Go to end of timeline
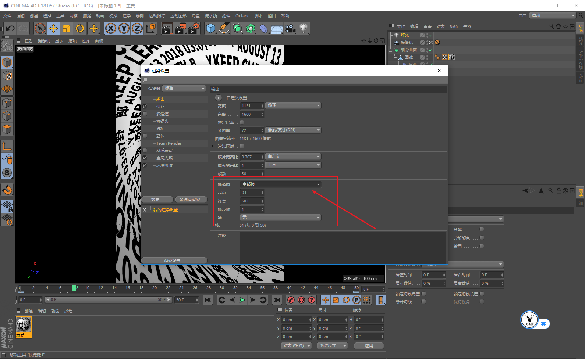Image resolution: width=585 pixels, height=359 pixels. click(277, 300)
